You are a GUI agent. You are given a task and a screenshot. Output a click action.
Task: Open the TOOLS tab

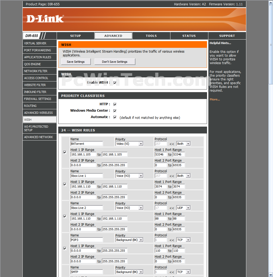(151, 36)
